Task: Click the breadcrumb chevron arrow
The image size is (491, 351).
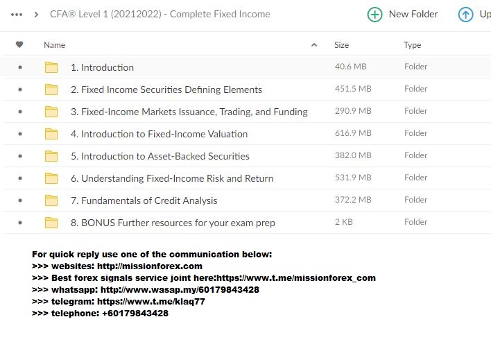Action: 36,15
